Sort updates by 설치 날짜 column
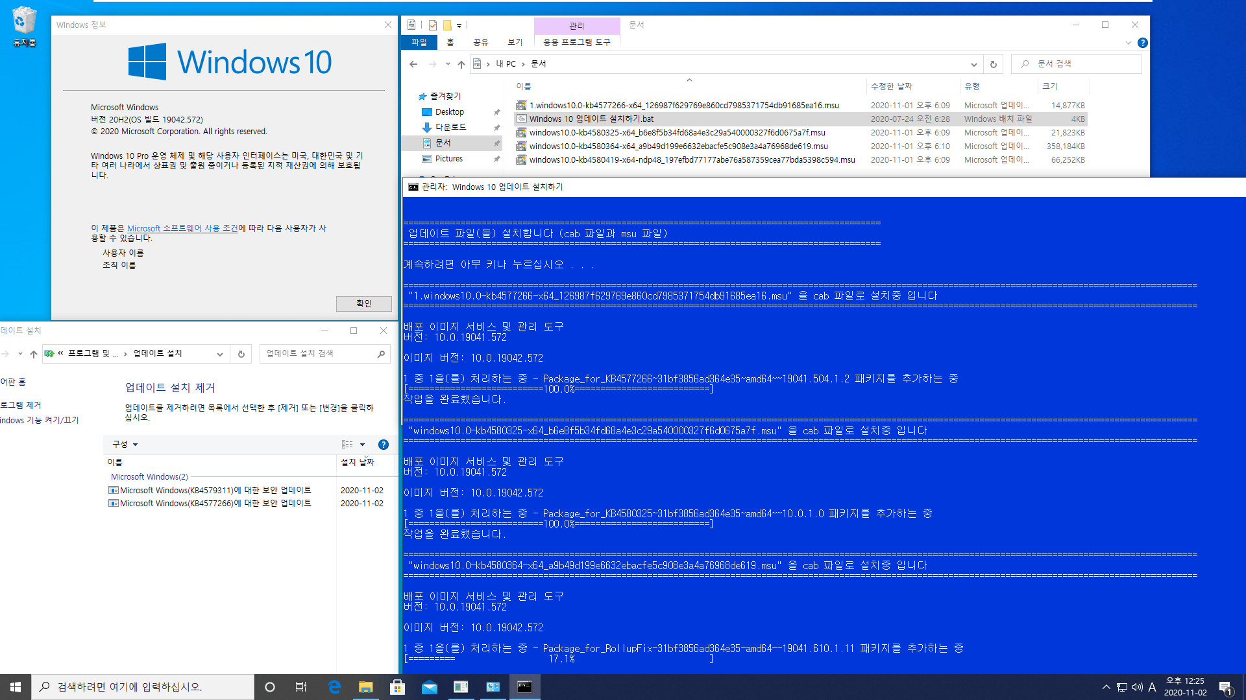The height and width of the screenshot is (700, 1246). click(358, 462)
